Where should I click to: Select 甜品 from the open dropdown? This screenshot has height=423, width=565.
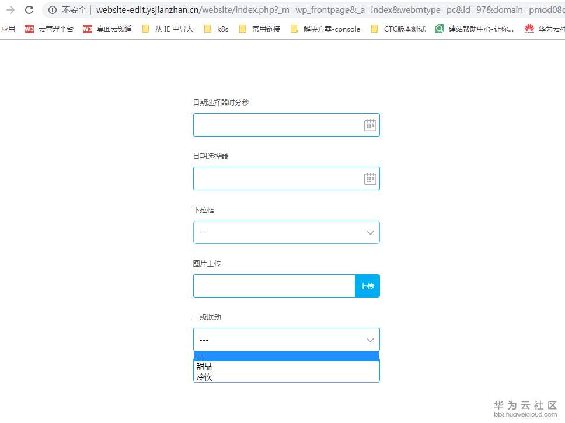point(204,366)
